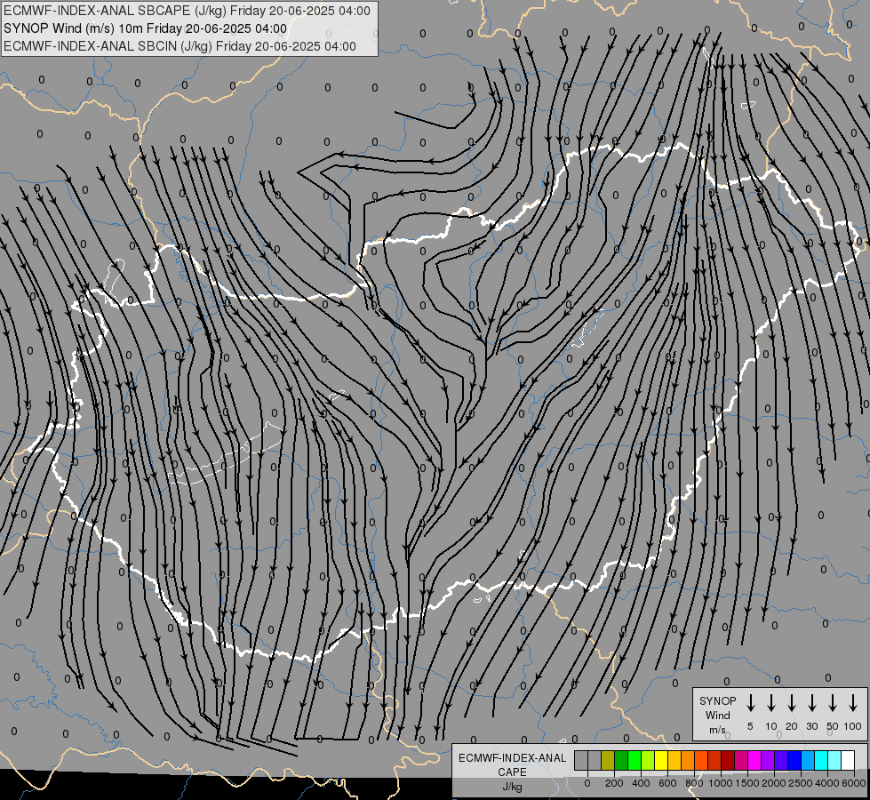870x800 pixels.
Task: Select the dark red CAPE swatch after 1000
Action: coord(728,760)
